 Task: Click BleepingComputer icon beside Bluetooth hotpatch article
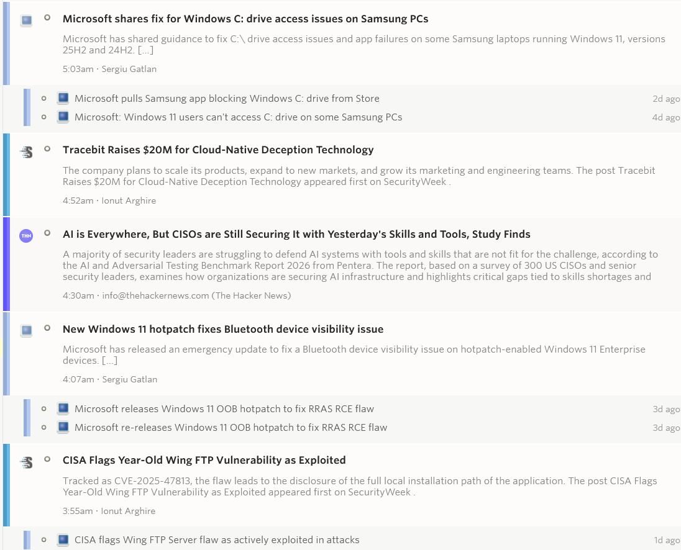coord(26,330)
